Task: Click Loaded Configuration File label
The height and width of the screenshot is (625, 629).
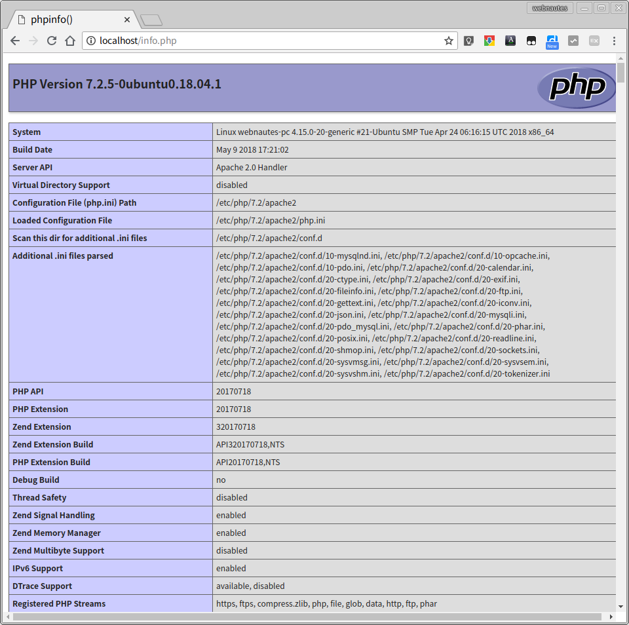Action: [62, 220]
